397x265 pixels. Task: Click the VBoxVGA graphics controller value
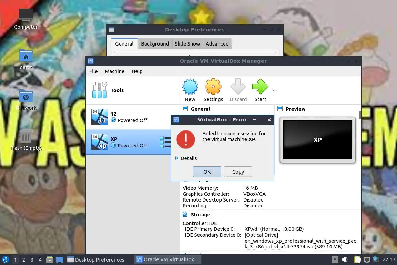tap(254, 194)
